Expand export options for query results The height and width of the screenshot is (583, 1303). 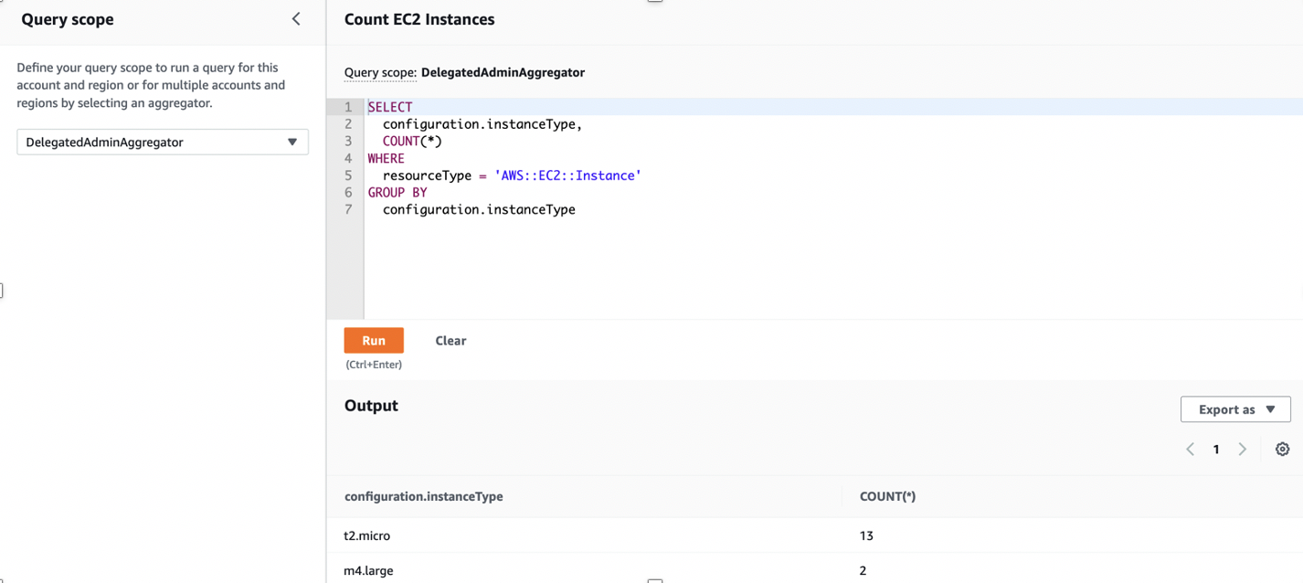(1235, 408)
